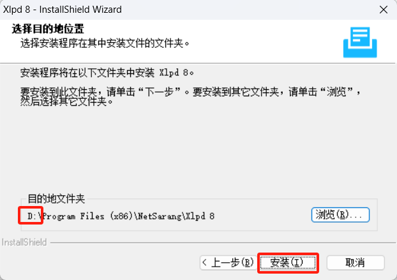The image size is (397, 280).
Task: Click the subtitle 选择安装程序在其中安装文件的文件夹
Action: [105, 43]
